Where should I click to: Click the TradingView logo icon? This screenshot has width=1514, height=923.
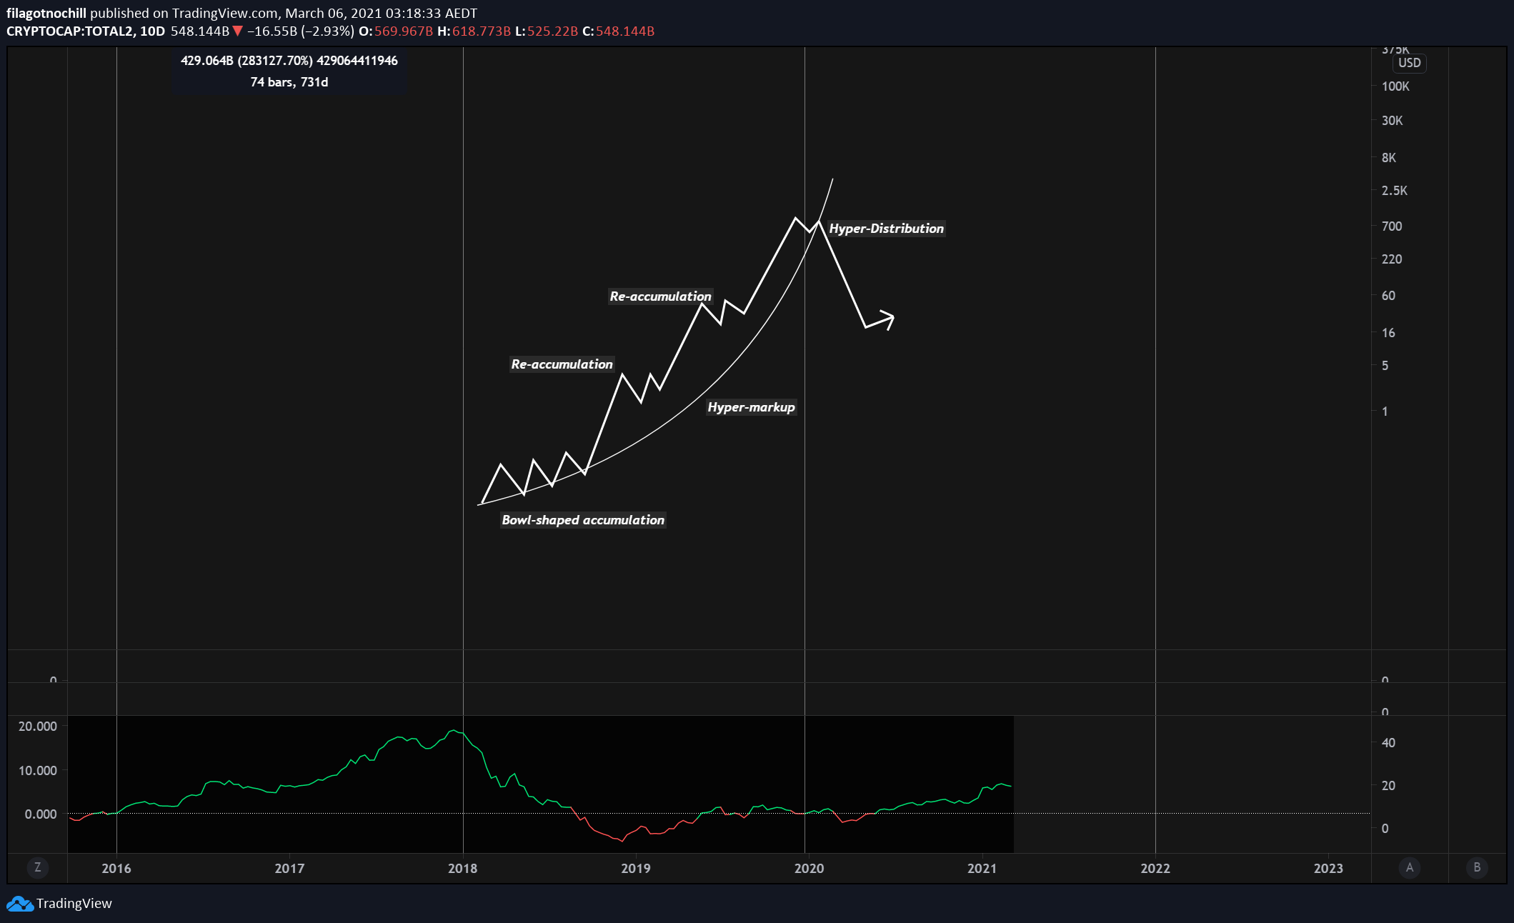(20, 904)
